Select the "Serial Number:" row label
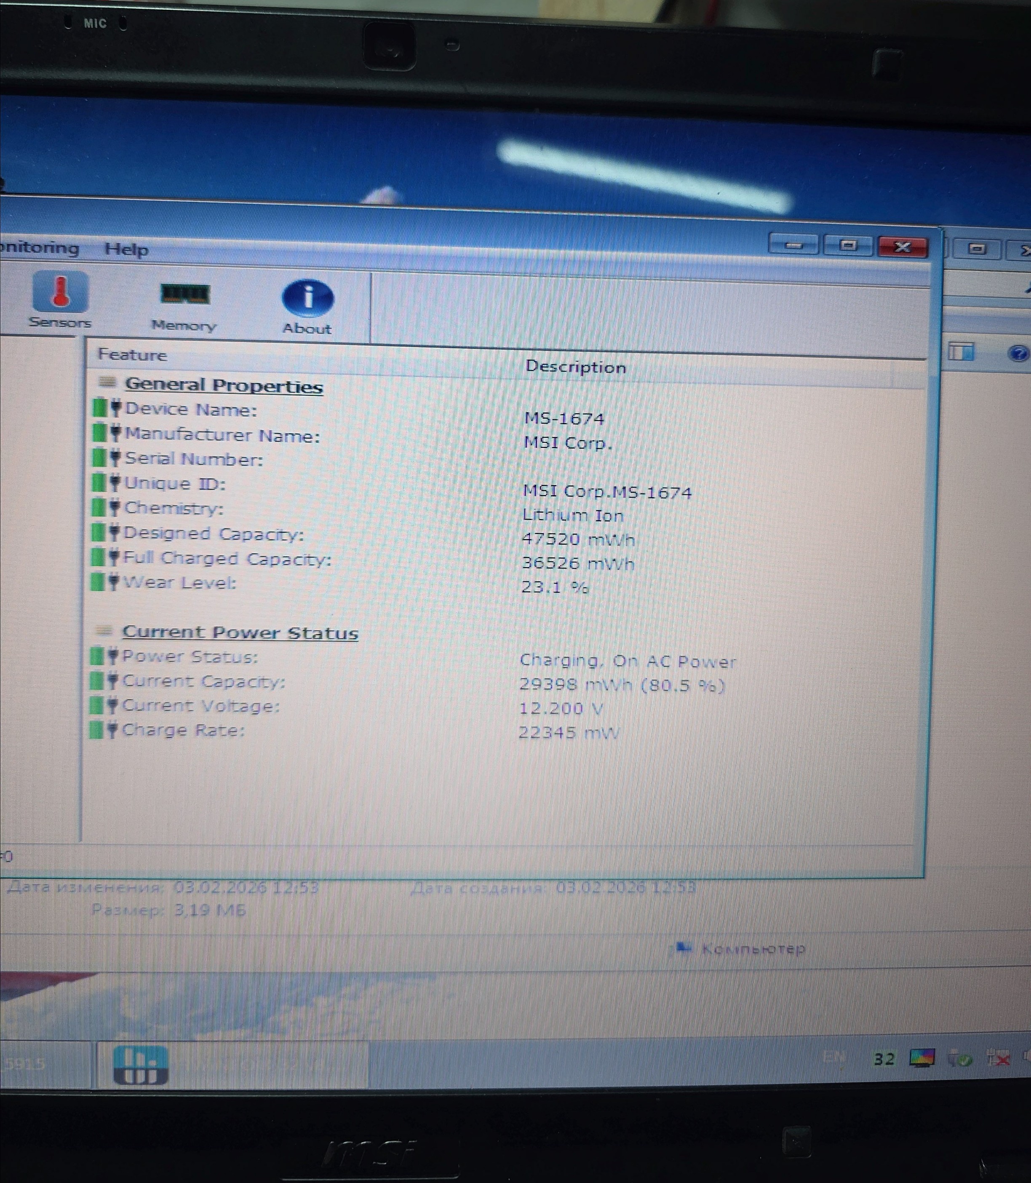The width and height of the screenshot is (1031, 1183). (194, 459)
